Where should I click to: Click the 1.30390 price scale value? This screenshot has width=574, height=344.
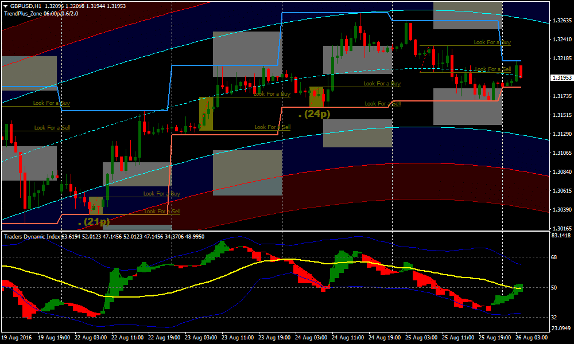click(x=561, y=210)
